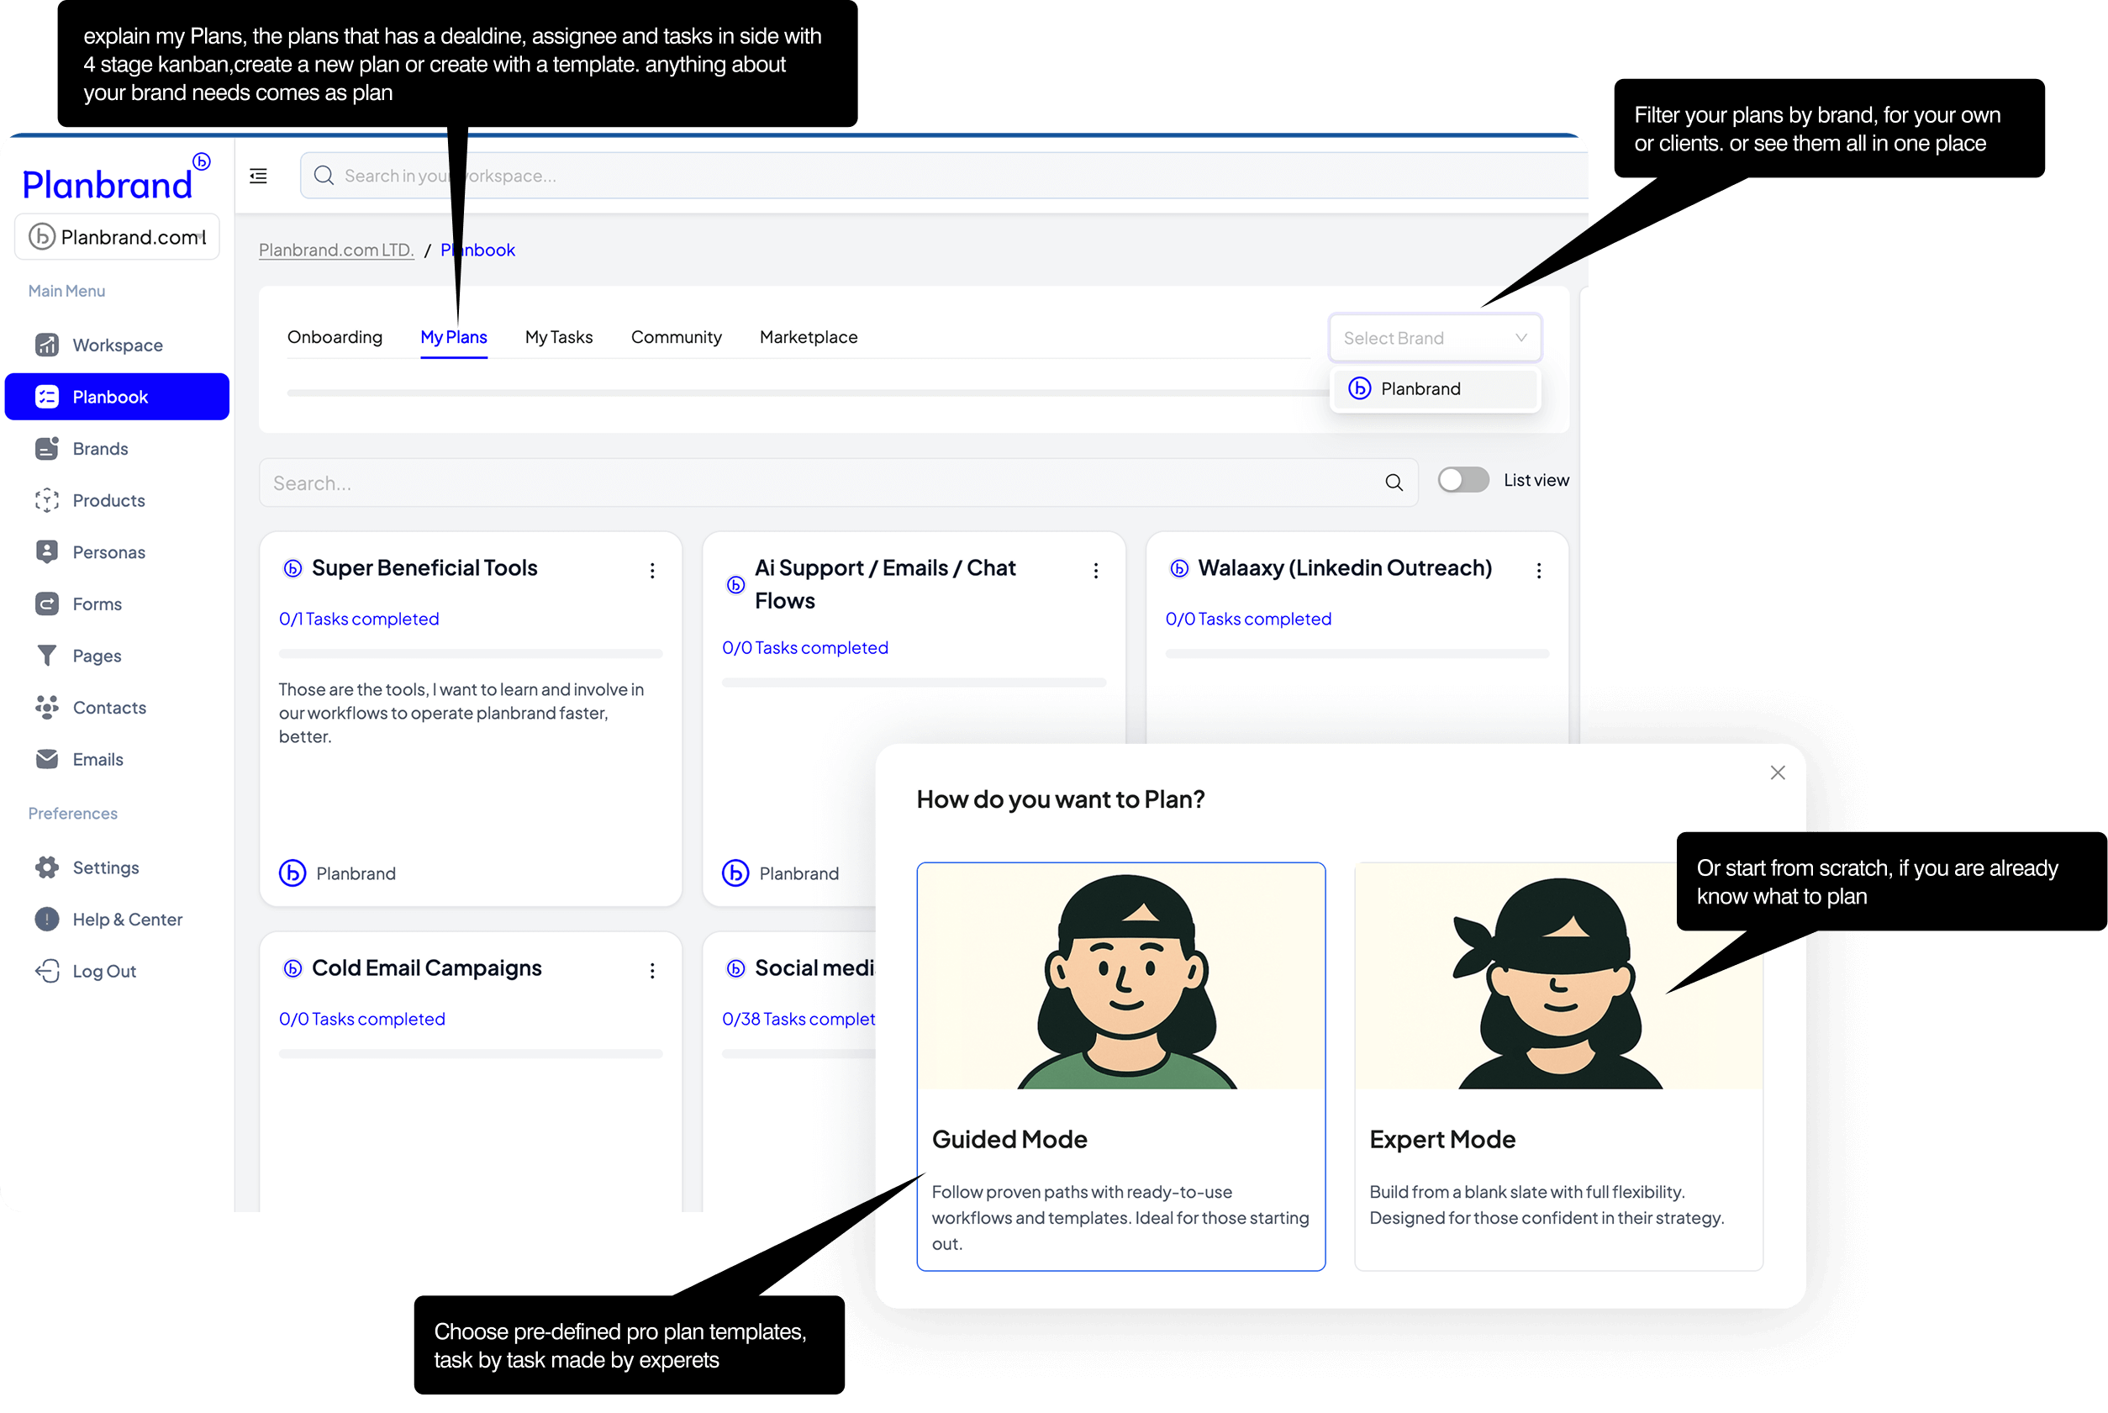Choose Expert Mode card

pos(1557,1066)
